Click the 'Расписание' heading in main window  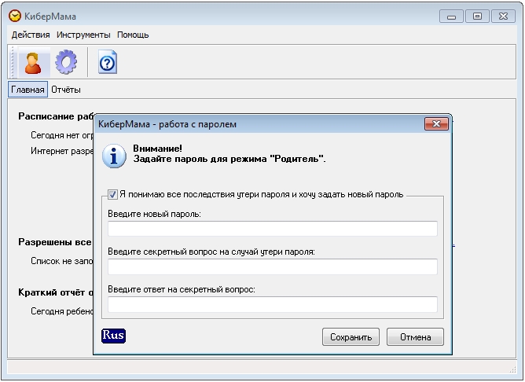pyautogui.click(x=56, y=116)
